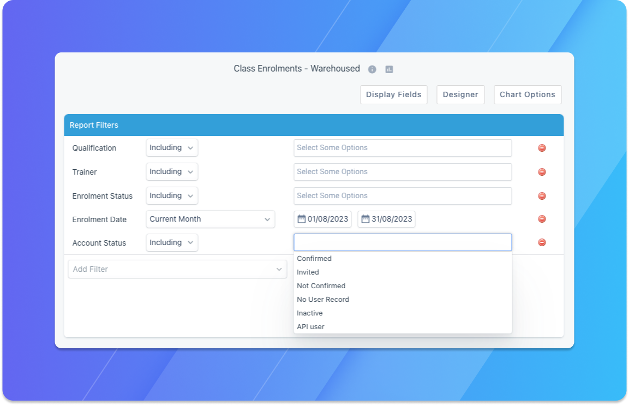Viewport: 629px width, 405px height.
Task: Open Chart Options
Action: coord(528,95)
